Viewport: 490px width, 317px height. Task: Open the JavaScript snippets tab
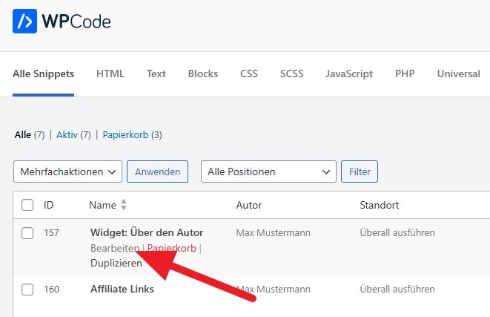pos(349,73)
